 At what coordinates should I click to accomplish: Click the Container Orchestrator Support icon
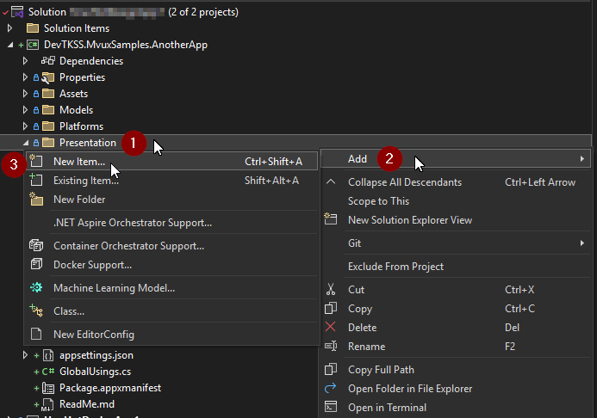(36, 245)
